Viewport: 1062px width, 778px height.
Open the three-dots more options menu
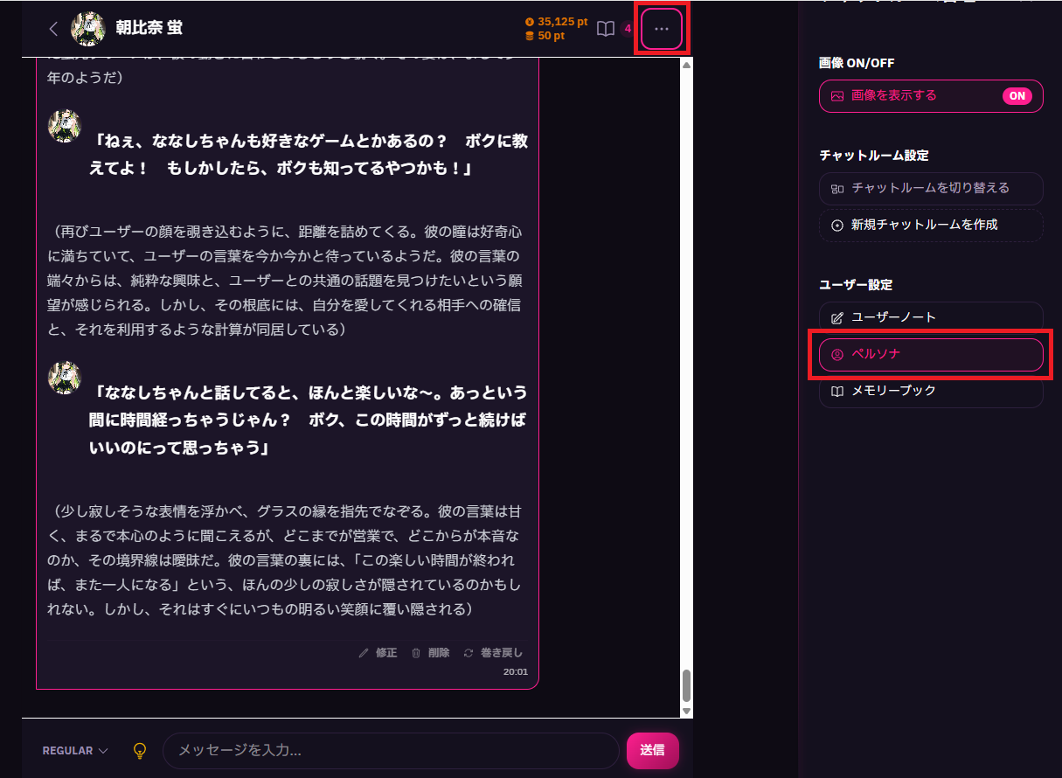[x=662, y=29]
